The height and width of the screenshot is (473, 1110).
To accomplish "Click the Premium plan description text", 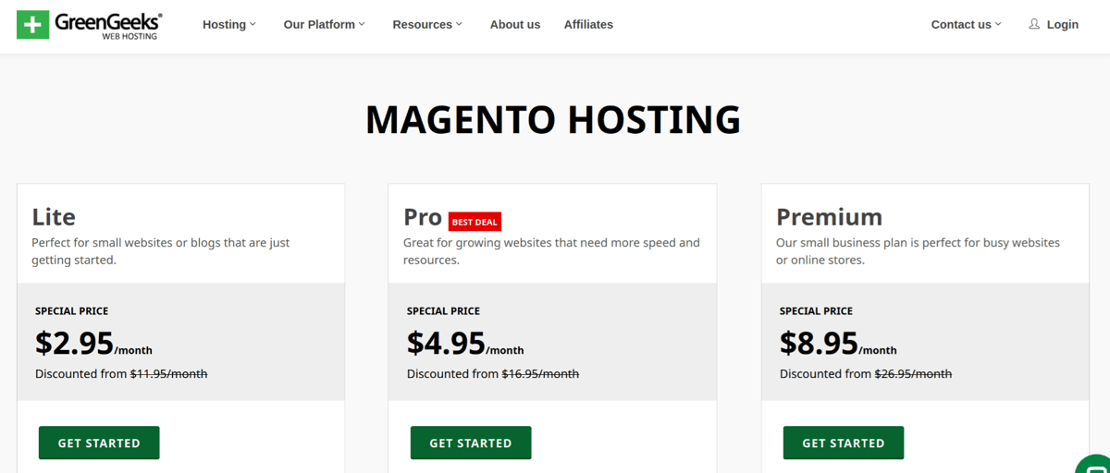I will [x=918, y=251].
